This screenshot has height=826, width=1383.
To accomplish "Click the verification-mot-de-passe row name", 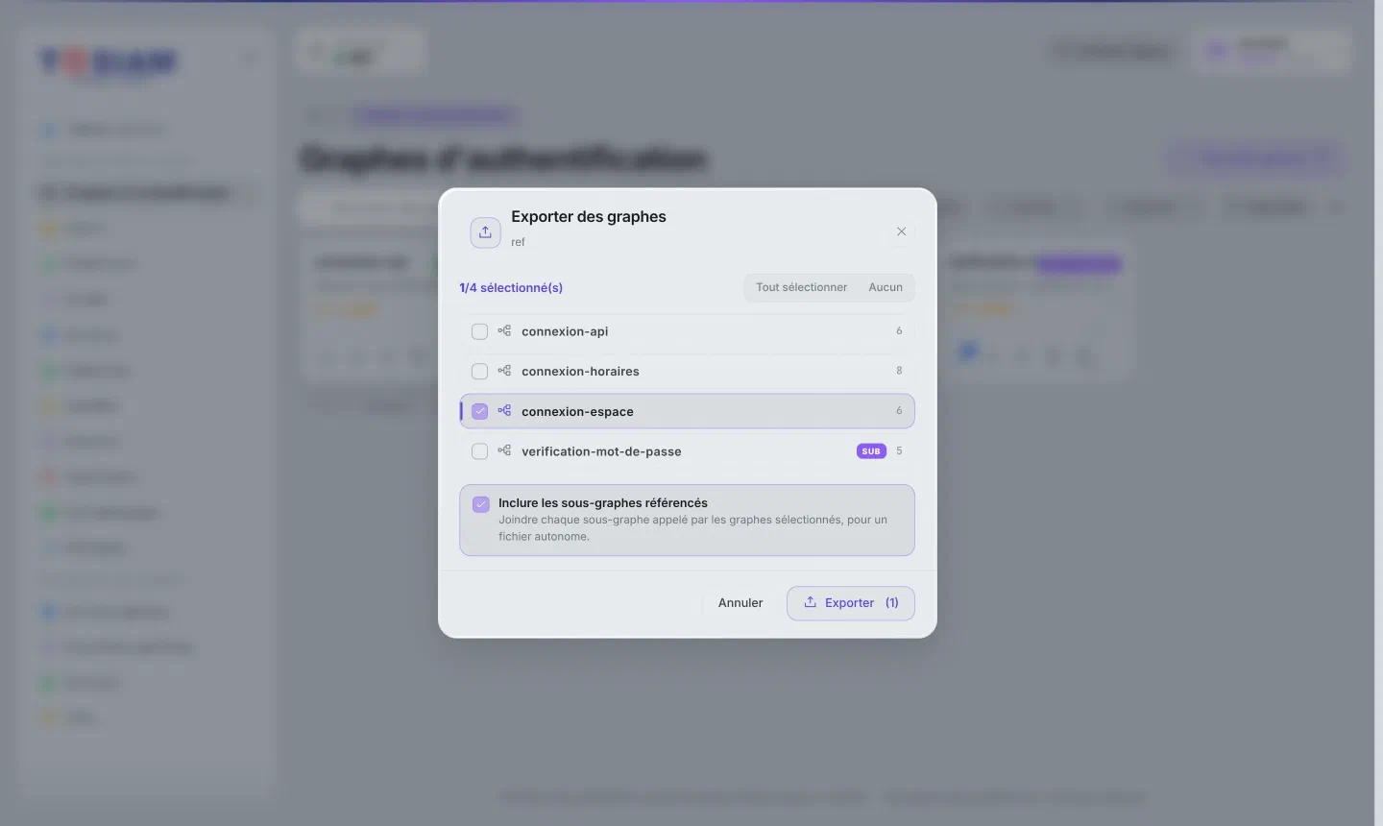I will coord(601,451).
